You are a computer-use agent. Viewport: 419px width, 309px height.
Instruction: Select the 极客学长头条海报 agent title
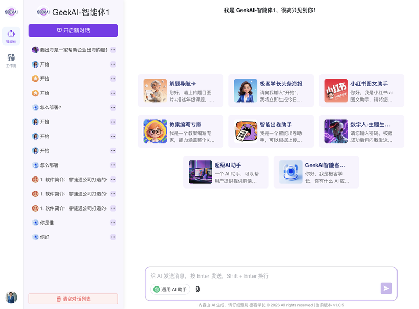coord(281,84)
